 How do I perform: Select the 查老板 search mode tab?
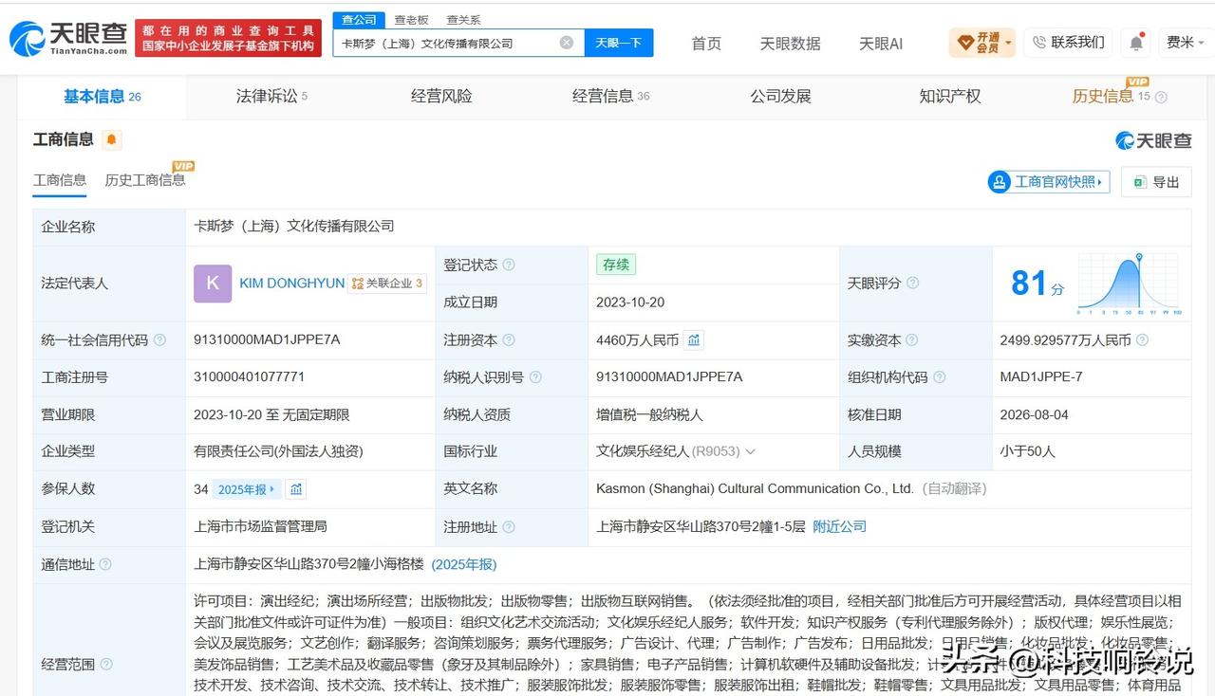411,20
